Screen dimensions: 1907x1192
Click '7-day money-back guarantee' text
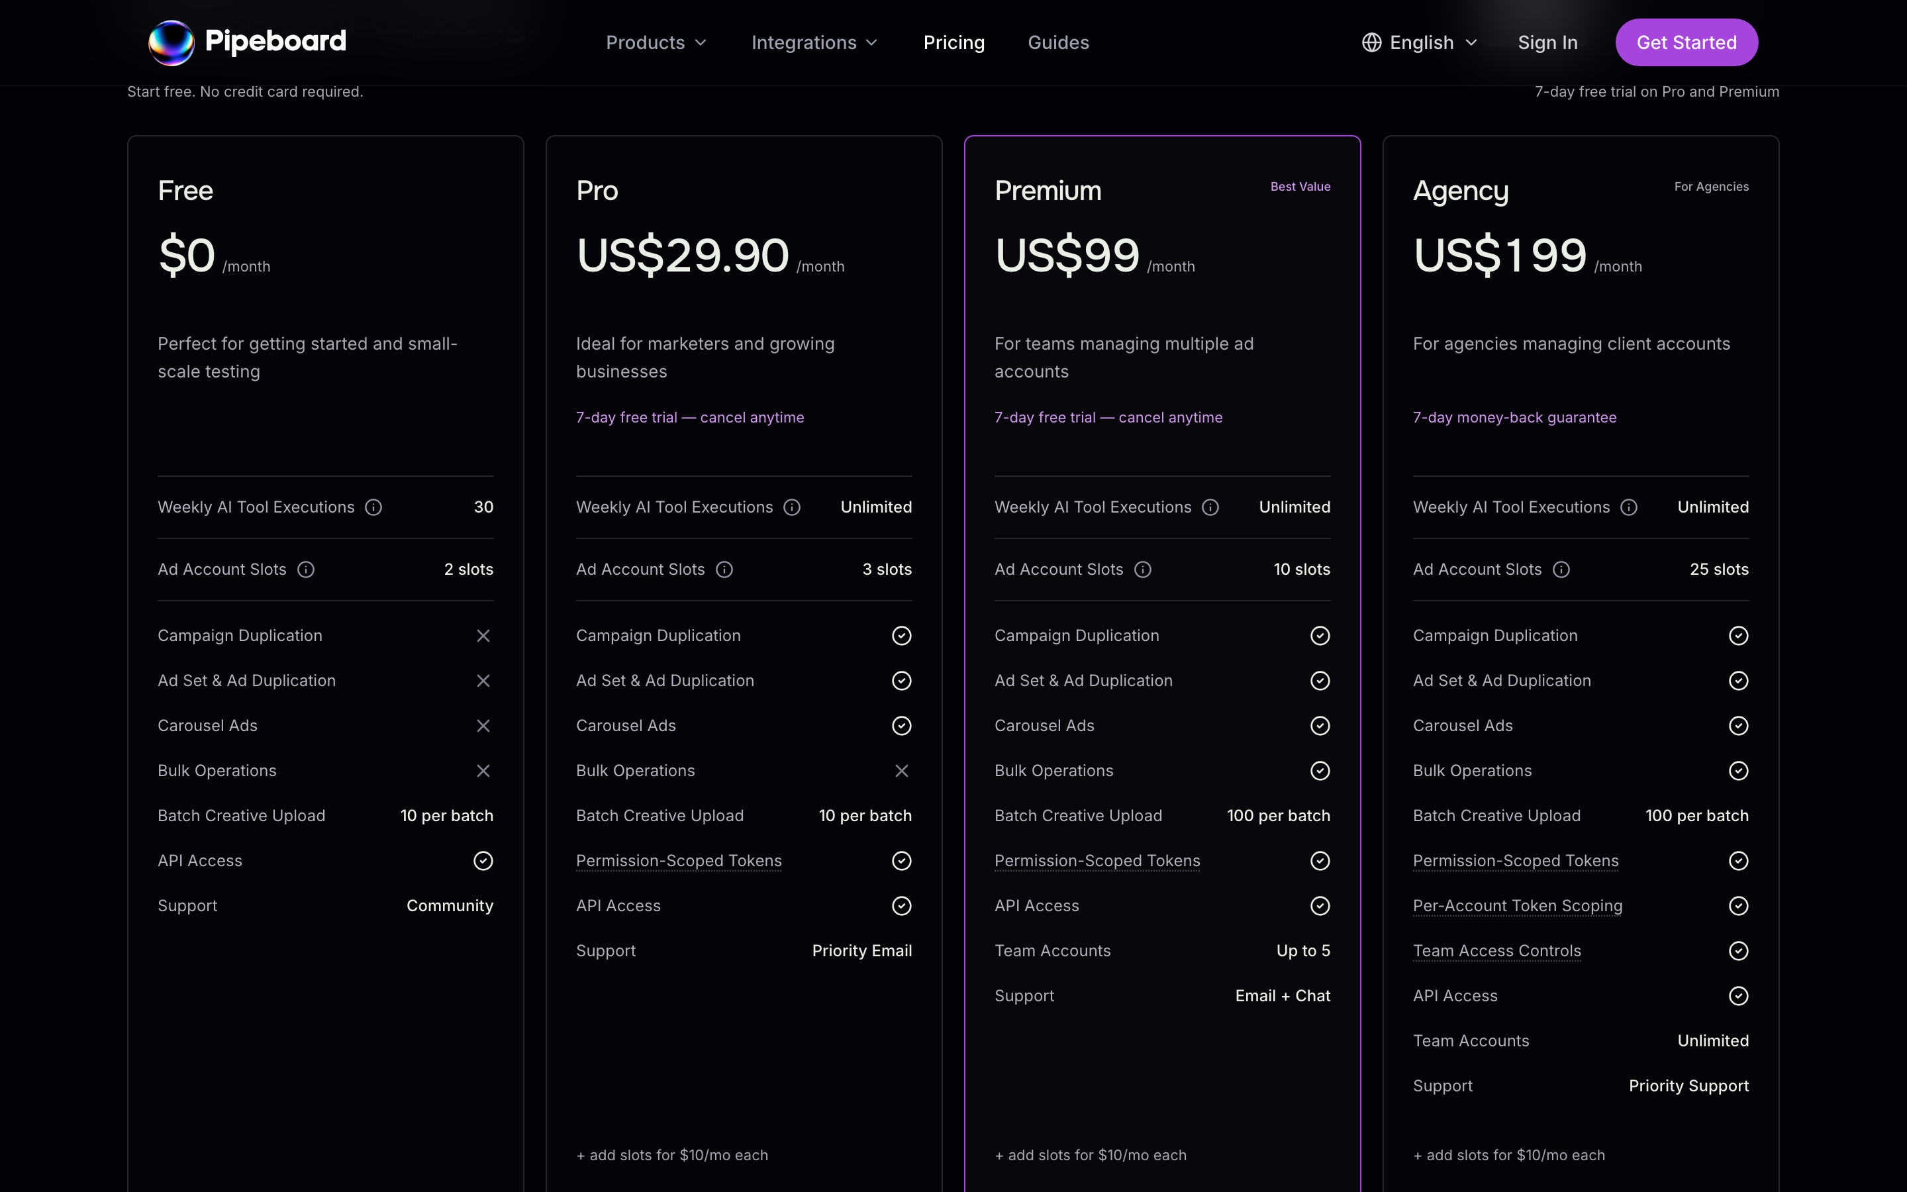pyautogui.click(x=1514, y=418)
